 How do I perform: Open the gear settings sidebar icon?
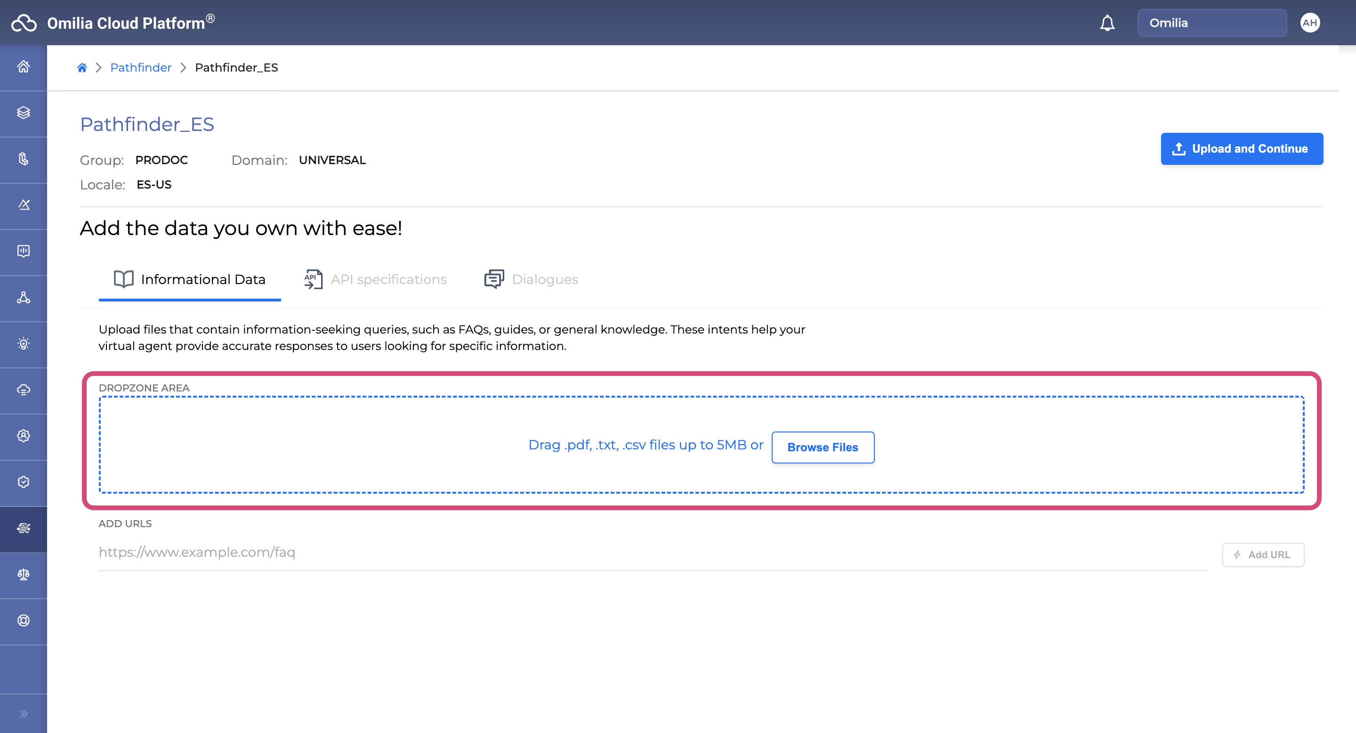23,436
